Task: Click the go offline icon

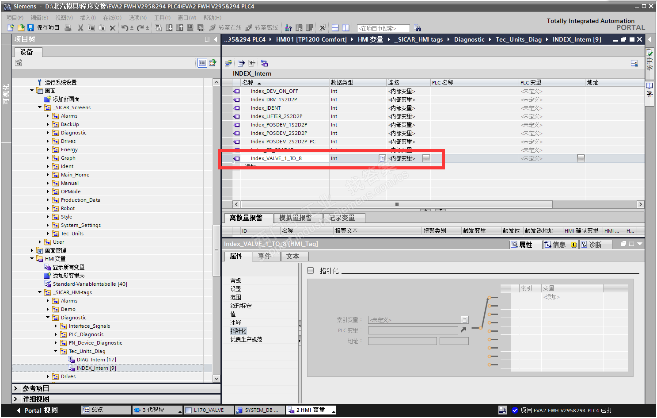Action: (x=249, y=28)
